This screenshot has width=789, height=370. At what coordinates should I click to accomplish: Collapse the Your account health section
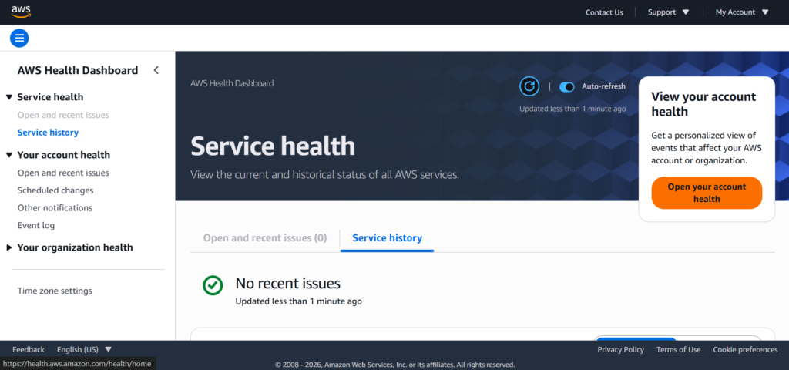[9, 155]
